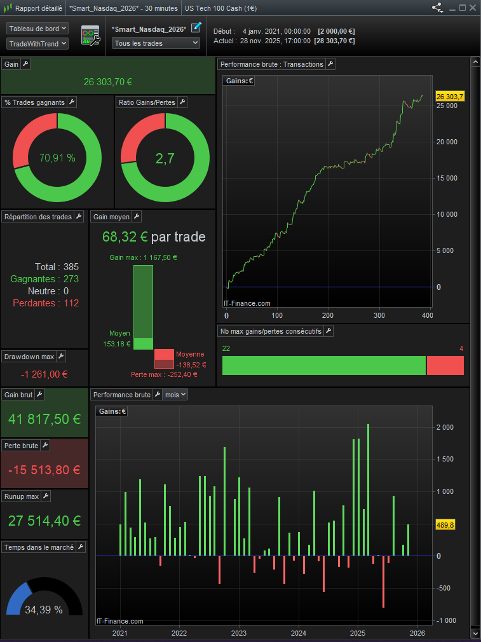
Task: Click the share icon in title bar
Action: click(437, 8)
